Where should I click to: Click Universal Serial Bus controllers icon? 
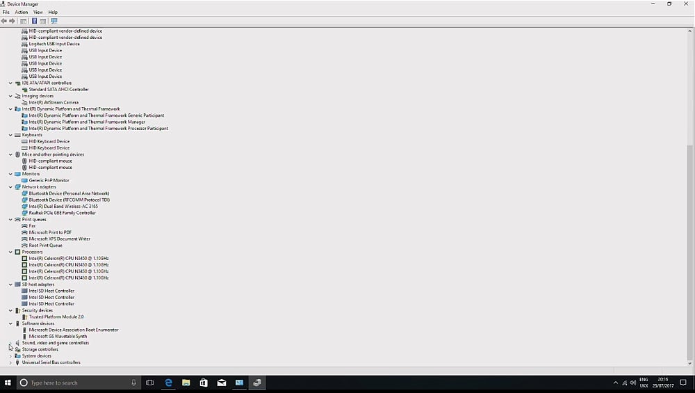18,362
